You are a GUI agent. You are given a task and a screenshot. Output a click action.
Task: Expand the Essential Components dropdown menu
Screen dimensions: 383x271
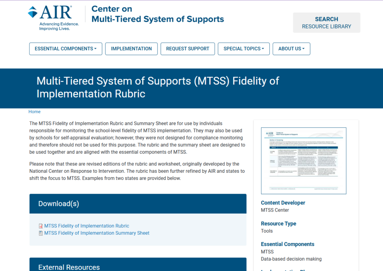[65, 49]
